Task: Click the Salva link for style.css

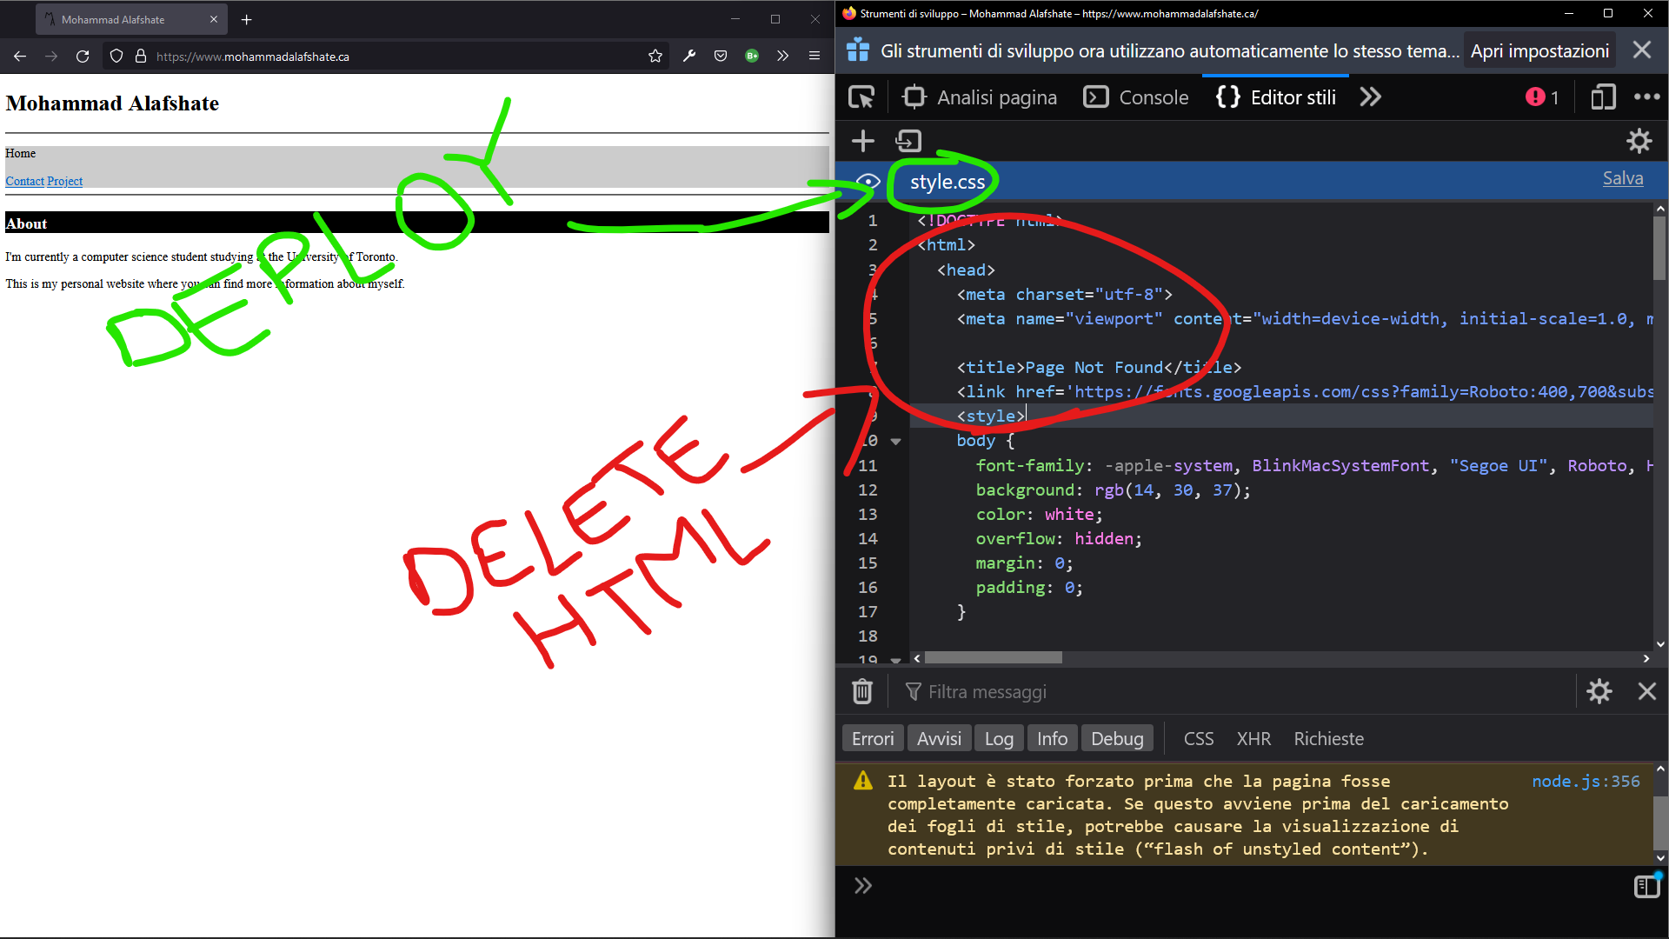Action: pyautogui.click(x=1622, y=178)
